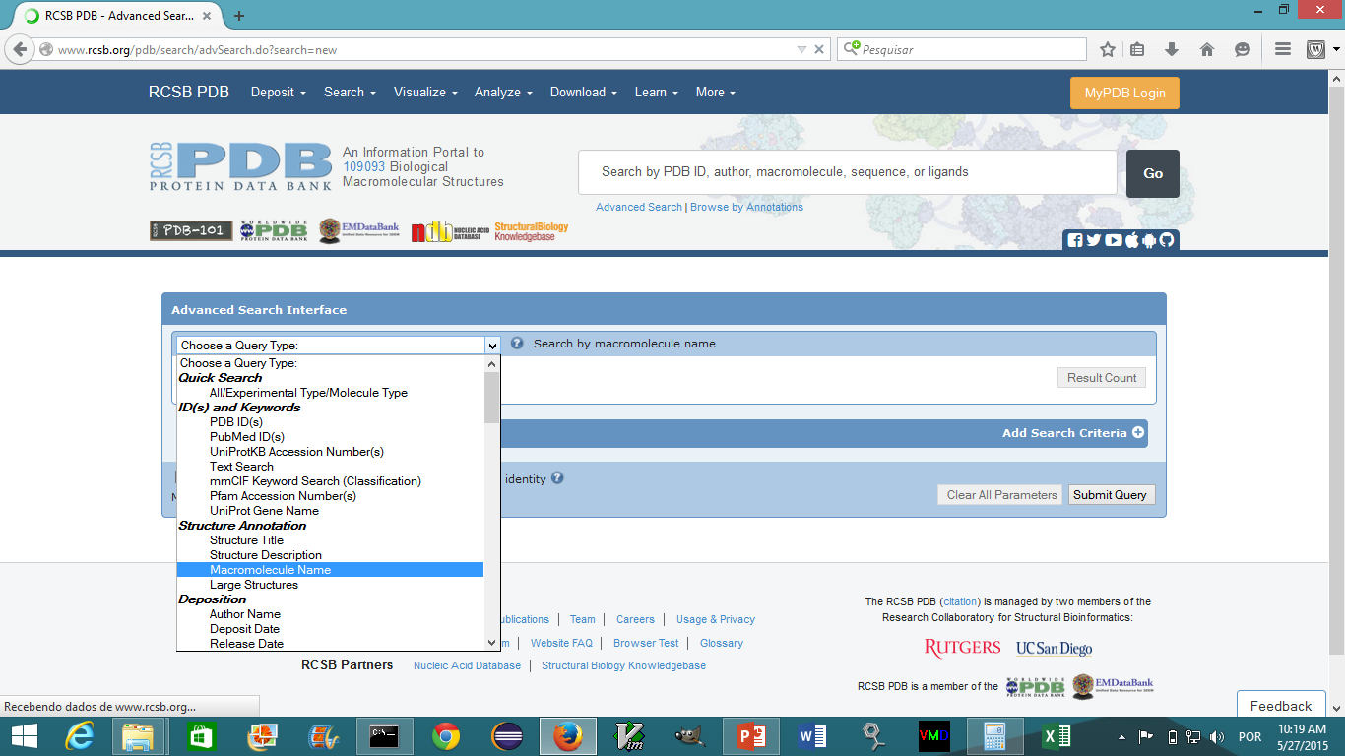Go to the Firefox home page icon
This screenshot has height=756, width=1345.
(x=1207, y=49)
